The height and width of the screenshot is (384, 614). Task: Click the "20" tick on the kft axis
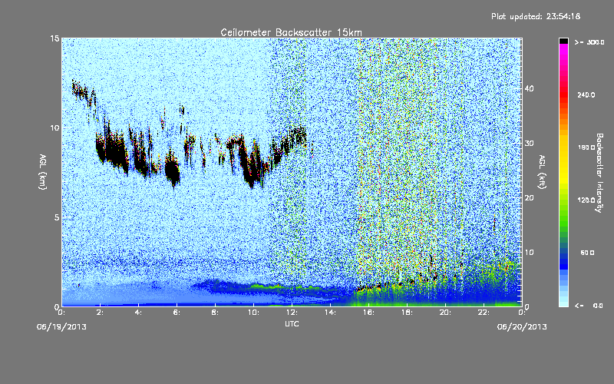tap(529, 197)
